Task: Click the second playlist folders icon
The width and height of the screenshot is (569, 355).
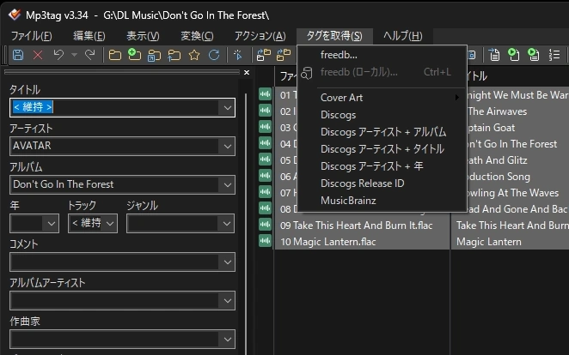Action: click(x=284, y=55)
